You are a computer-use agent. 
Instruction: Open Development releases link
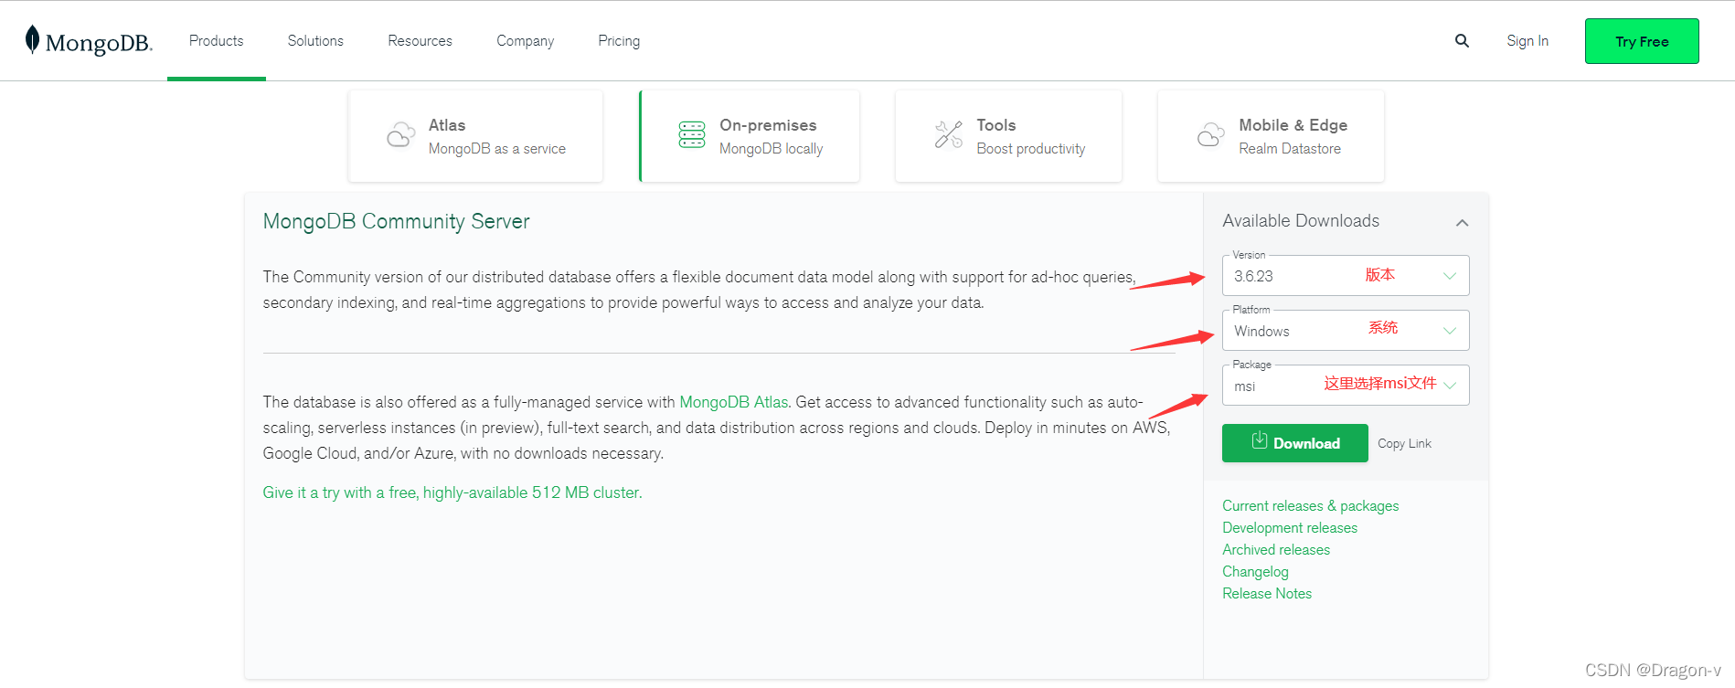[1290, 528]
